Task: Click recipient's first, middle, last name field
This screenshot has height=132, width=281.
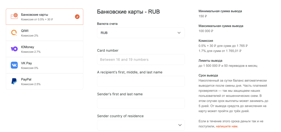Action: click(x=141, y=81)
